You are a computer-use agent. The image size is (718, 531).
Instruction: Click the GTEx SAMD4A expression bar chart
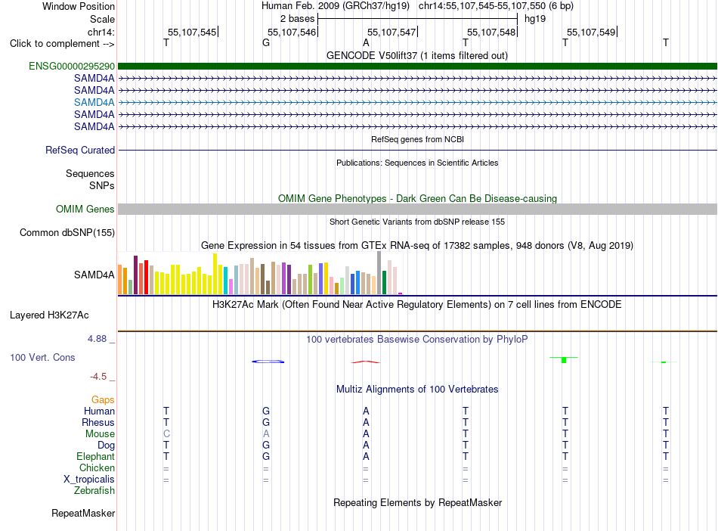[x=260, y=273]
